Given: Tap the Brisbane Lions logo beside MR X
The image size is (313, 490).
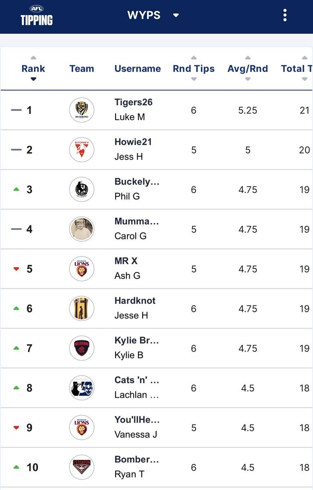Looking at the screenshot, I should 82,269.
